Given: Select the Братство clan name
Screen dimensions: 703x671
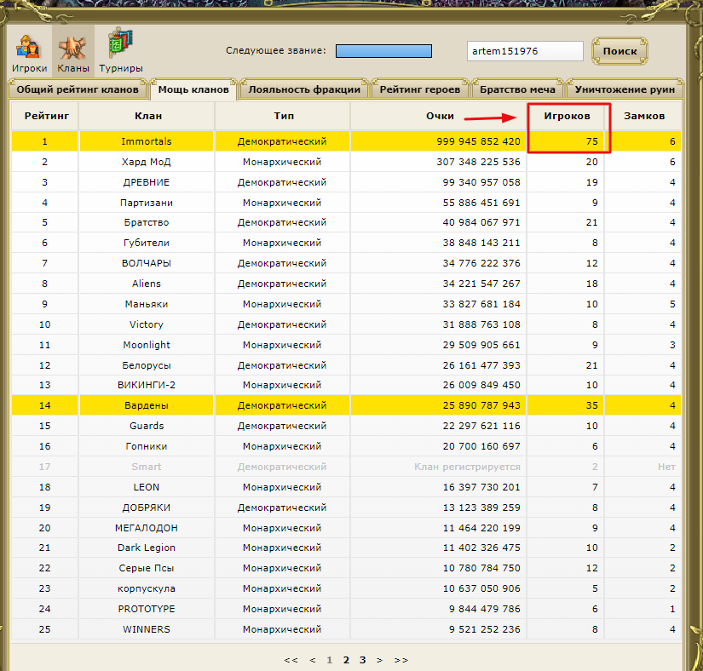Looking at the screenshot, I should (x=147, y=222).
